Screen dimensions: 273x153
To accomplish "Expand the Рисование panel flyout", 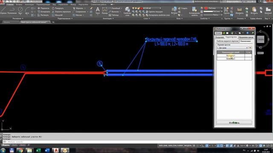I will (18, 18).
